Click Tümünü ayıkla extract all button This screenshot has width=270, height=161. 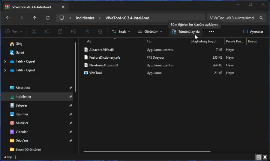click(x=186, y=32)
